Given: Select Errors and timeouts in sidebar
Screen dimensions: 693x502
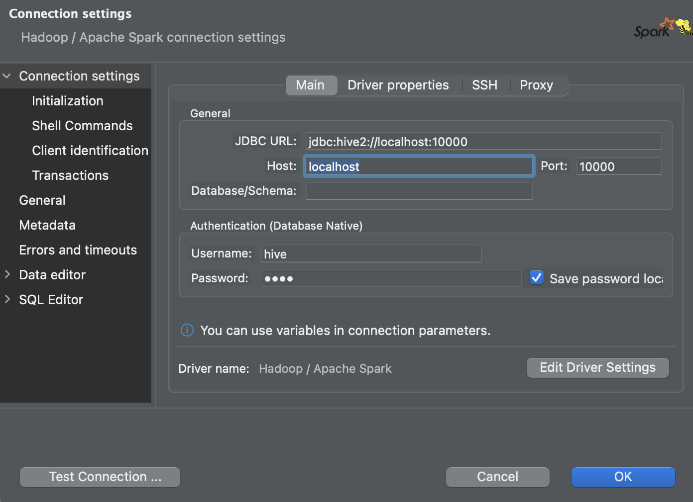Looking at the screenshot, I should tap(78, 250).
